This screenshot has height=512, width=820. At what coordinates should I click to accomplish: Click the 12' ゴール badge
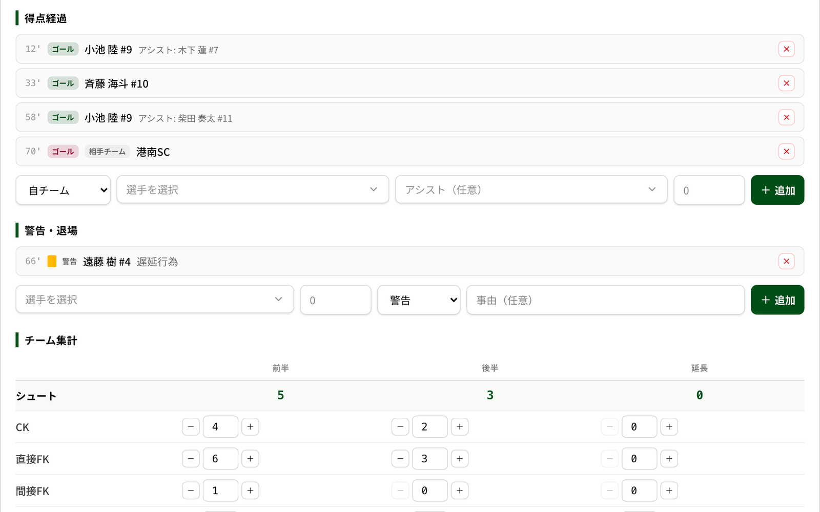pyautogui.click(x=63, y=49)
